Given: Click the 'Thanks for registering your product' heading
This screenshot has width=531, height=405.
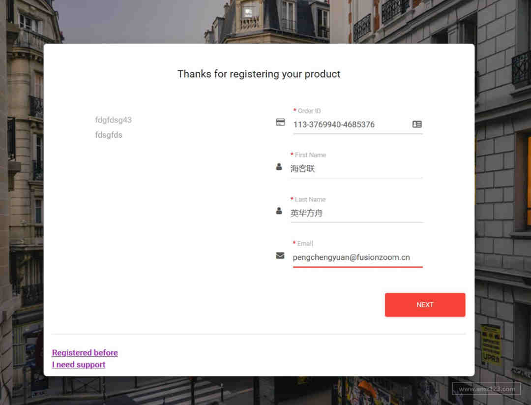Looking at the screenshot, I should [x=259, y=74].
